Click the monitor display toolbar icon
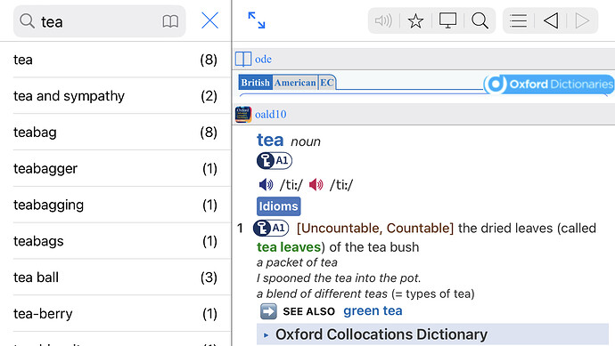 pos(447,20)
